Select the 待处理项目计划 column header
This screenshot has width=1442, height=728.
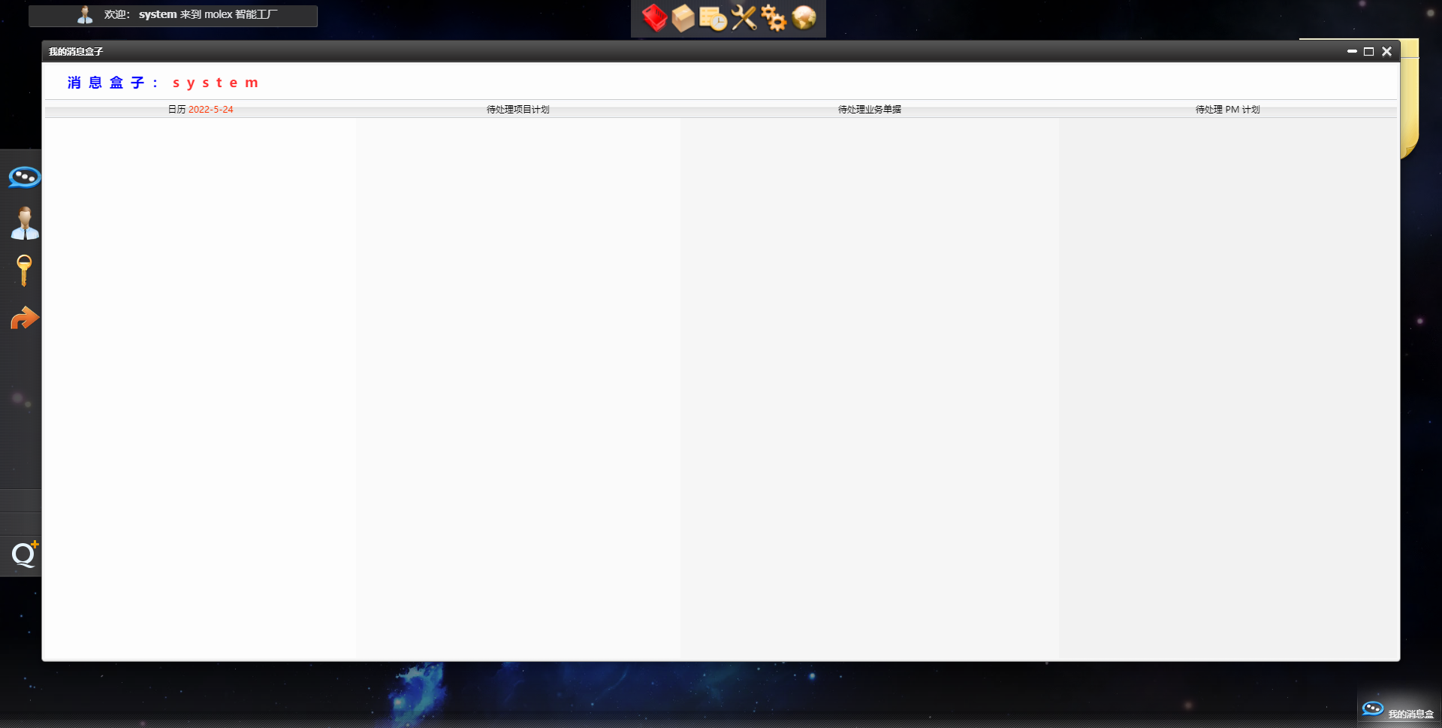(x=517, y=110)
